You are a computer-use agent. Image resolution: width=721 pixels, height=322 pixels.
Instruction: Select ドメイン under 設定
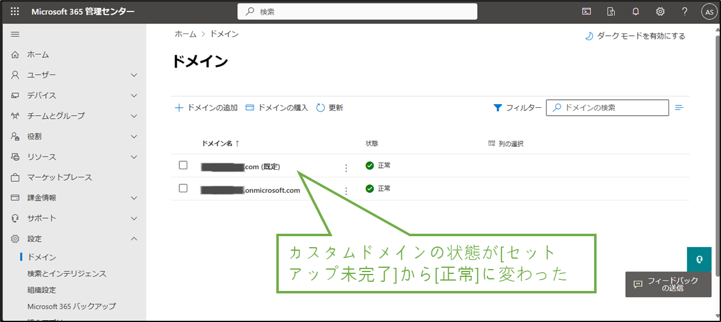42,257
